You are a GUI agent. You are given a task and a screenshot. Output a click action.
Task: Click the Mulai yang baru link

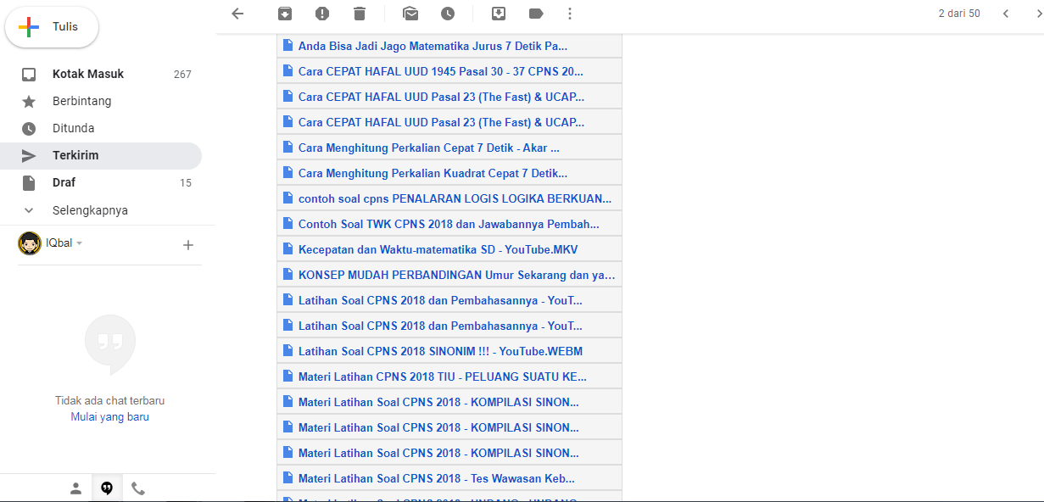coord(110,417)
